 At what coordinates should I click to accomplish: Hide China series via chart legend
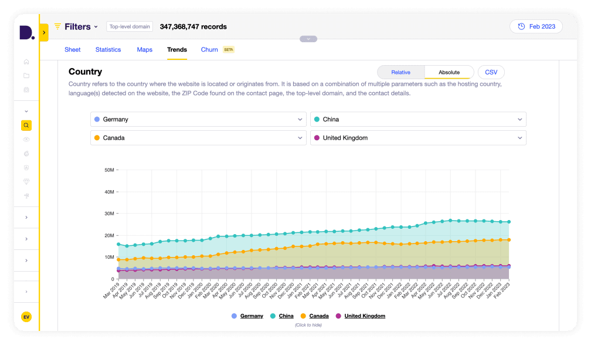tap(282, 316)
